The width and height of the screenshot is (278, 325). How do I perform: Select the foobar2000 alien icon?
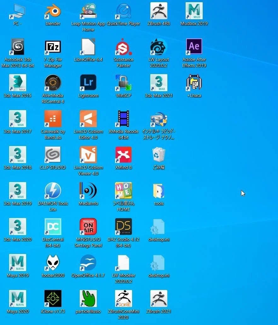pos(53,263)
